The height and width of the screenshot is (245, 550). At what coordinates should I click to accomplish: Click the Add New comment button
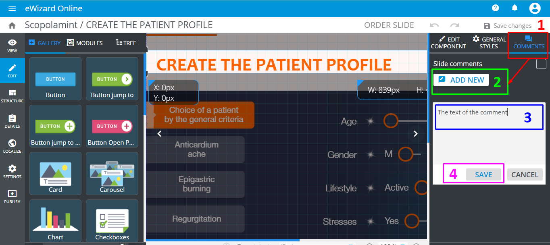[x=461, y=80]
